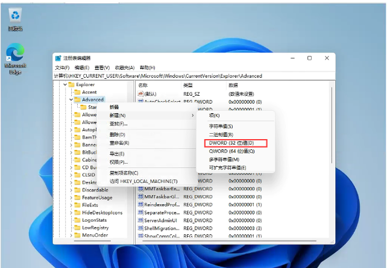Click the 数据 column header

233,85
